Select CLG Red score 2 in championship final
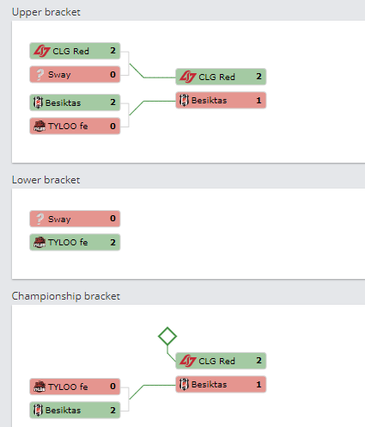This screenshot has width=365, height=427. (259, 361)
